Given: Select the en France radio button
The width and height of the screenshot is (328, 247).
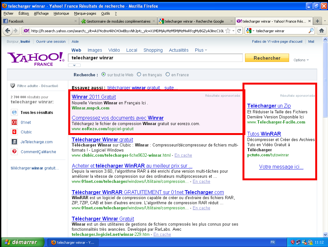Looking at the screenshot, I should coord(168,74).
